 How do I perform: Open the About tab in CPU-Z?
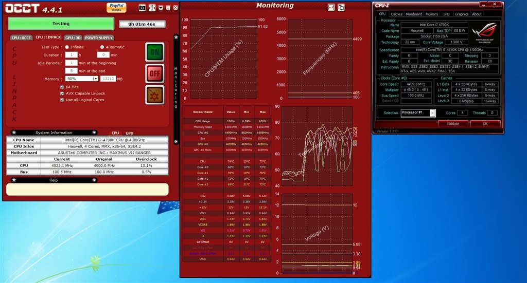tap(477, 14)
